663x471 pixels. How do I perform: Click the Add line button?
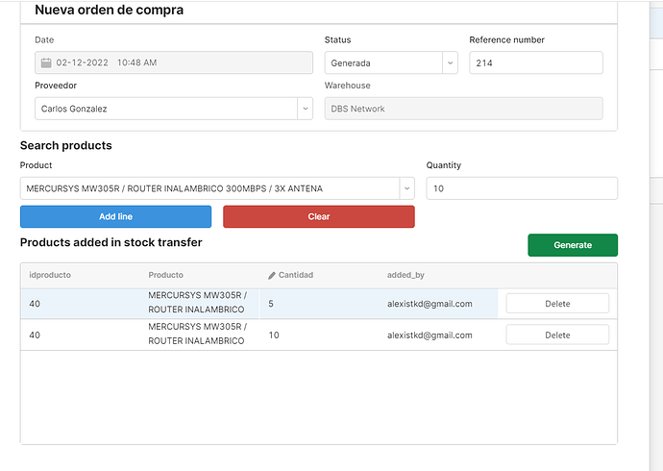(x=116, y=216)
